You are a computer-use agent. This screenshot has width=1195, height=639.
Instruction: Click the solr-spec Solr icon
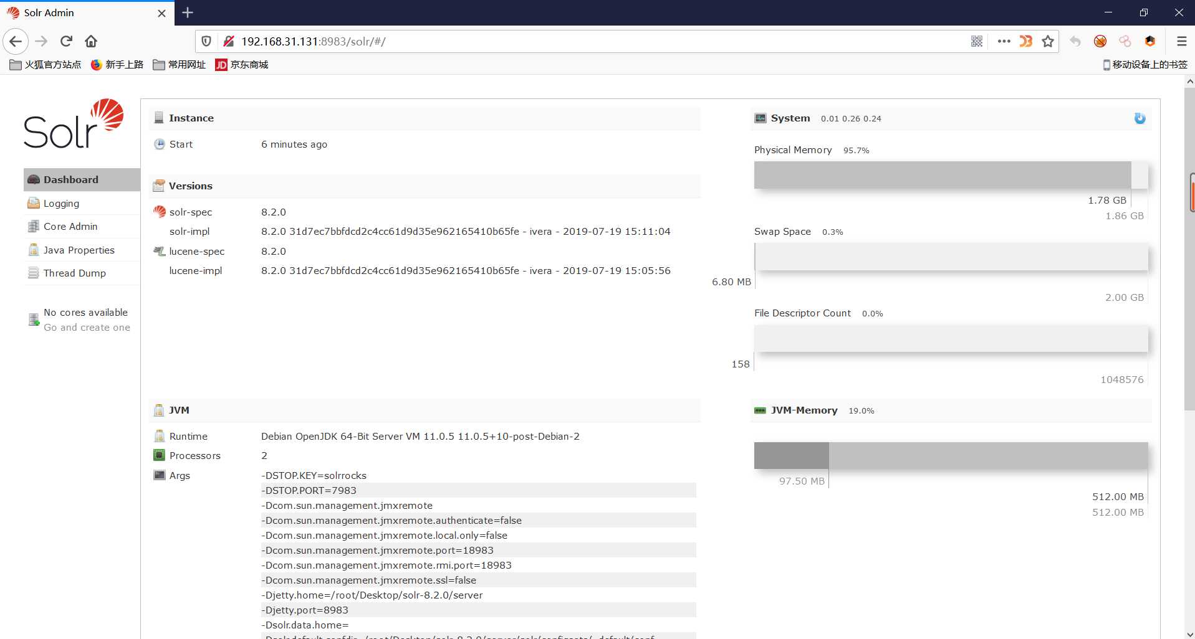pyautogui.click(x=160, y=212)
